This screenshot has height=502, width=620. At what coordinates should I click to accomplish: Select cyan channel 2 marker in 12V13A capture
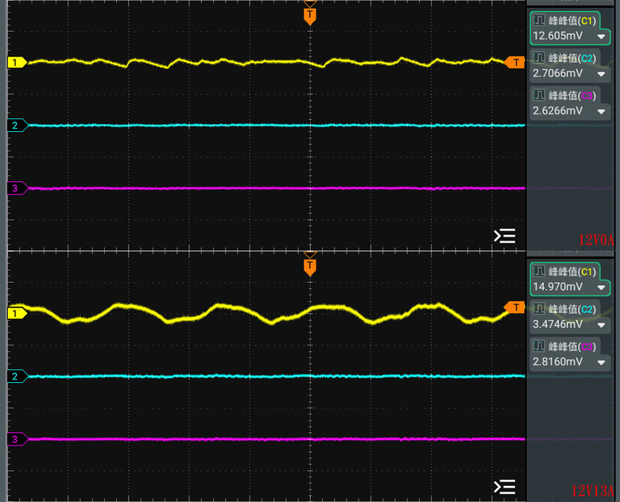pos(17,376)
